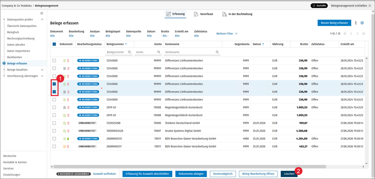Open table settings gear icon
The width and height of the screenshot is (375, 179).
pos(362,23)
